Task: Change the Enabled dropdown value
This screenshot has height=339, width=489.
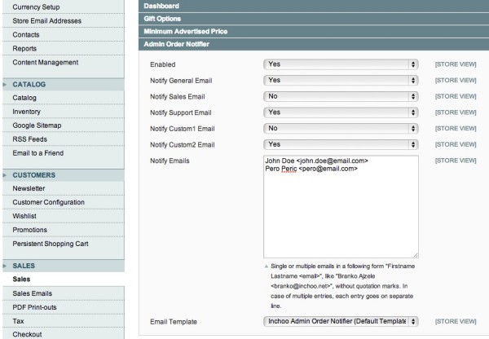Action: click(x=341, y=64)
